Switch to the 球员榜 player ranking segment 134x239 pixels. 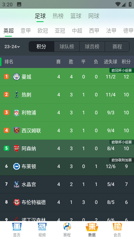[x=92, y=47]
